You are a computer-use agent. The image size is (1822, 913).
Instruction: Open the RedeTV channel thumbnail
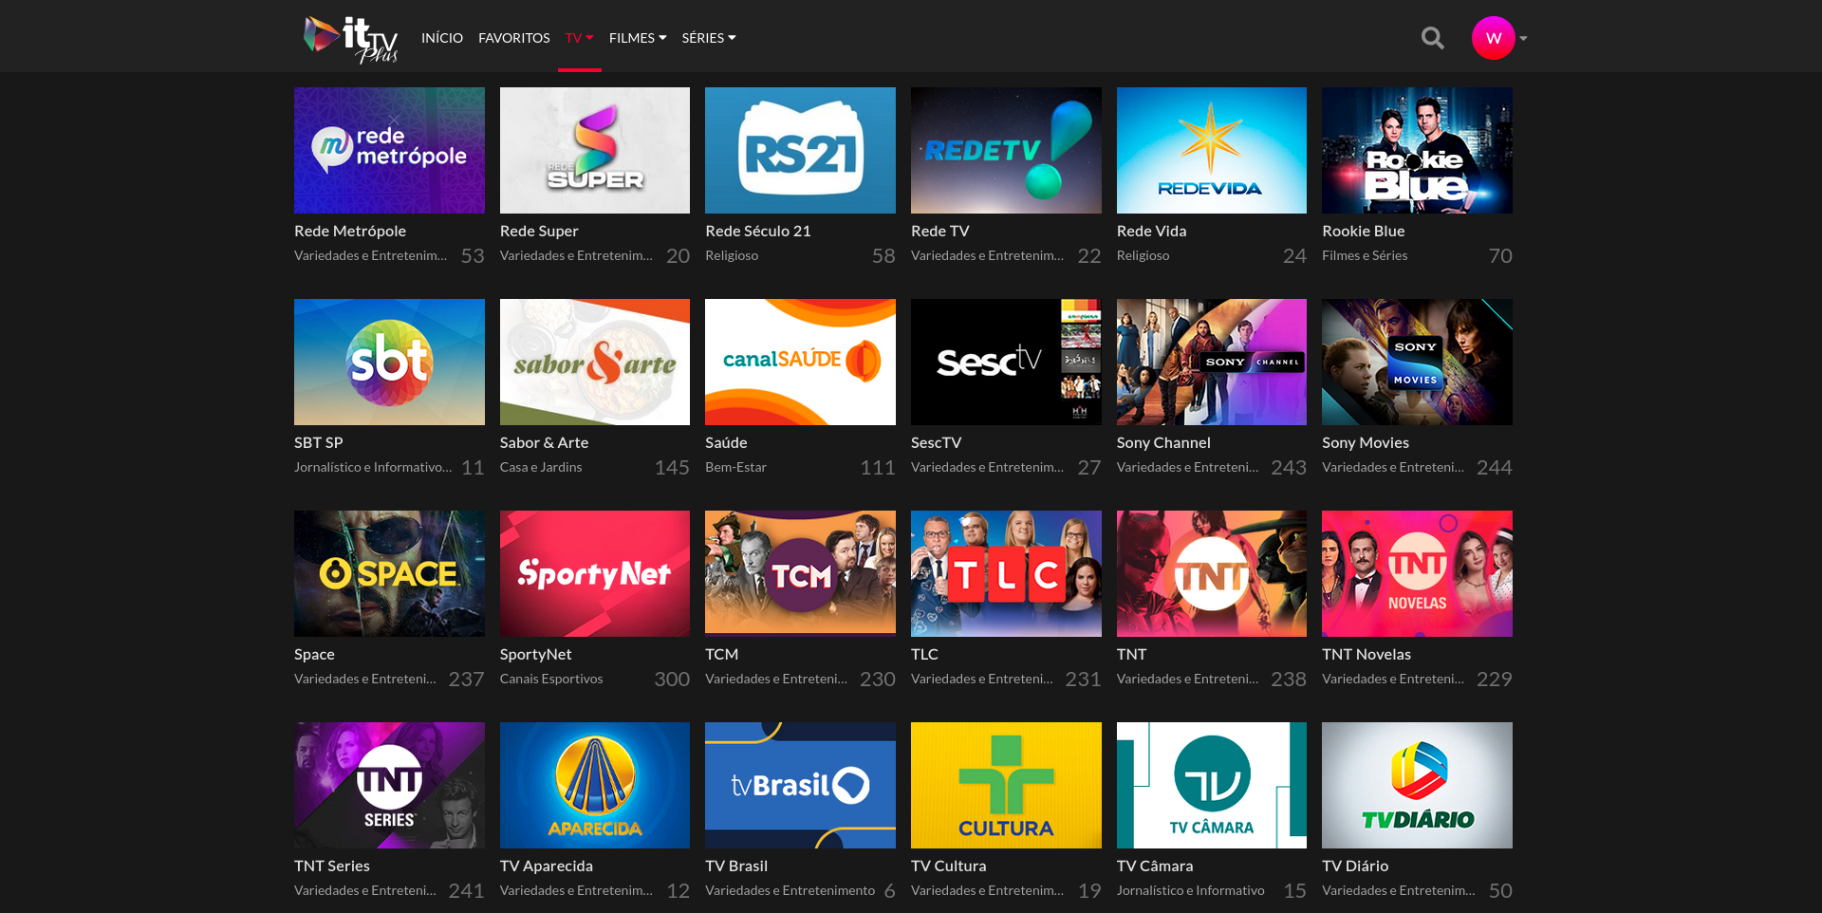click(x=1006, y=150)
